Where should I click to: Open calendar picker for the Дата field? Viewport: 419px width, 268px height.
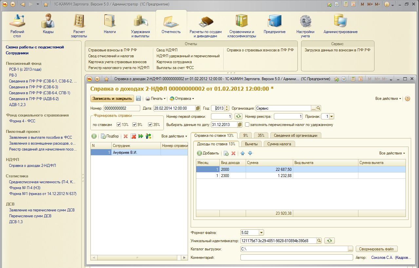point(198,108)
